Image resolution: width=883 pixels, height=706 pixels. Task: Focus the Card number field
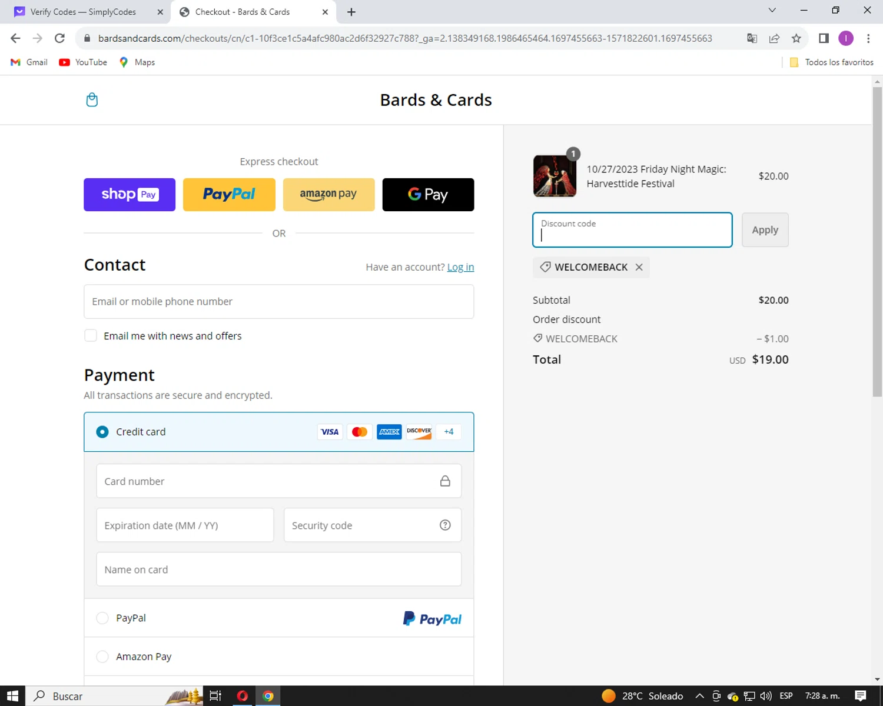(x=279, y=481)
